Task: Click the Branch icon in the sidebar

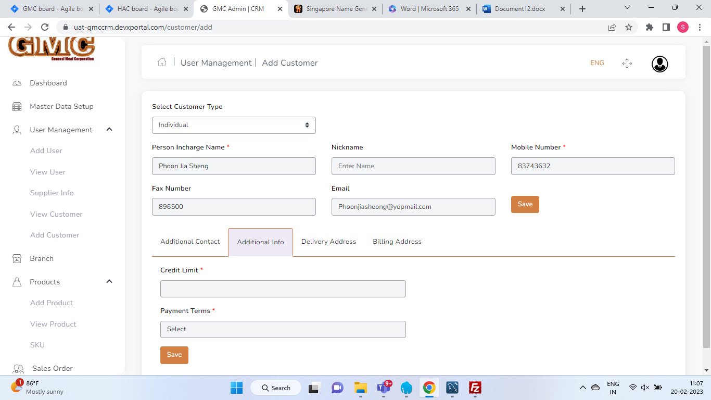Action: coord(17,259)
